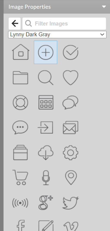Choose the calendar icon
This screenshot has height=231, width=110.
tap(46, 102)
